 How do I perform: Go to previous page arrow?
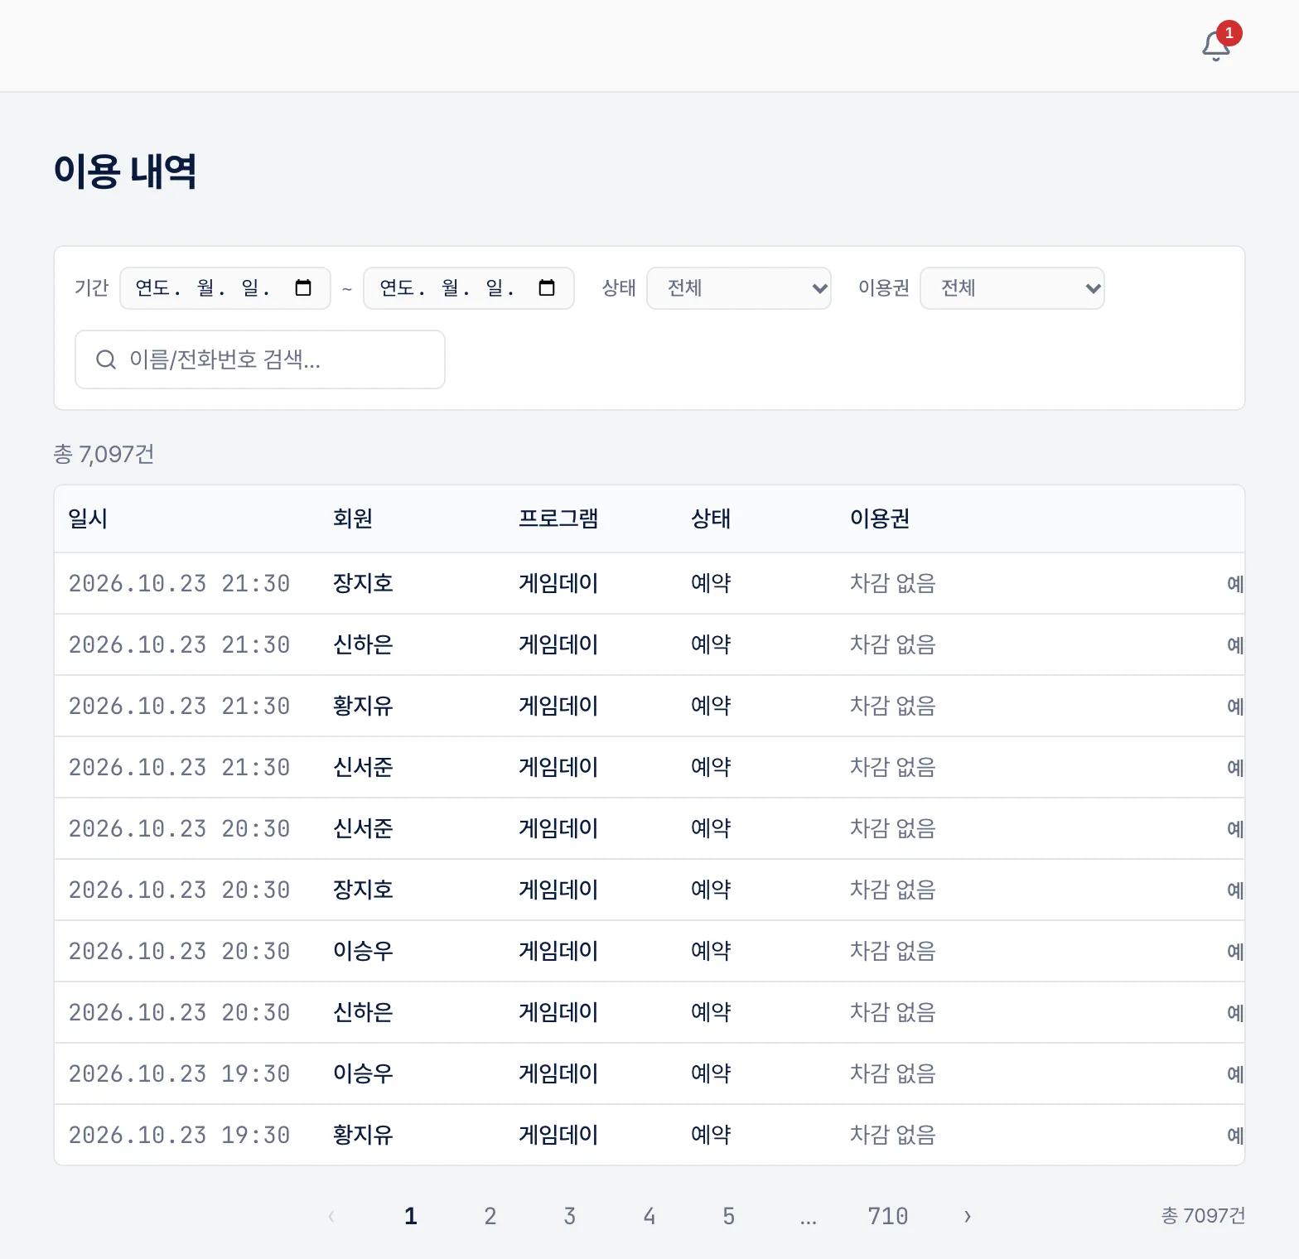point(331,1216)
